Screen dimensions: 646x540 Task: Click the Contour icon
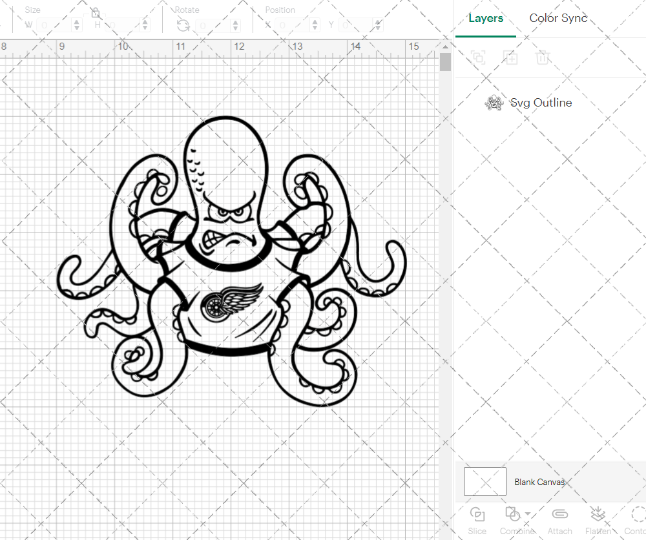636,515
